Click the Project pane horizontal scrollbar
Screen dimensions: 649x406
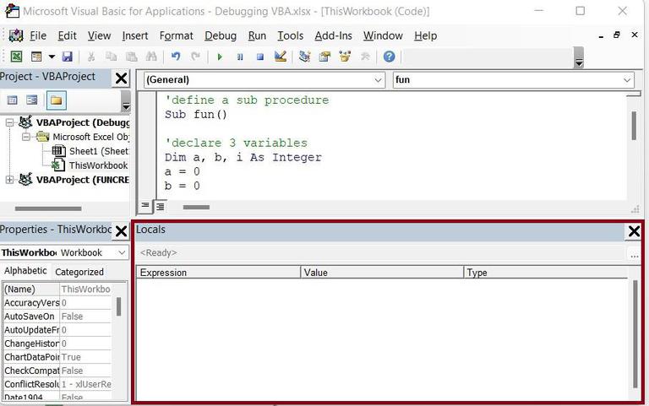click(x=48, y=208)
